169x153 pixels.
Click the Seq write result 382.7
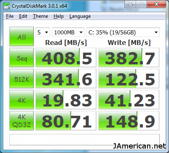pyautogui.click(x=129, y=57)
